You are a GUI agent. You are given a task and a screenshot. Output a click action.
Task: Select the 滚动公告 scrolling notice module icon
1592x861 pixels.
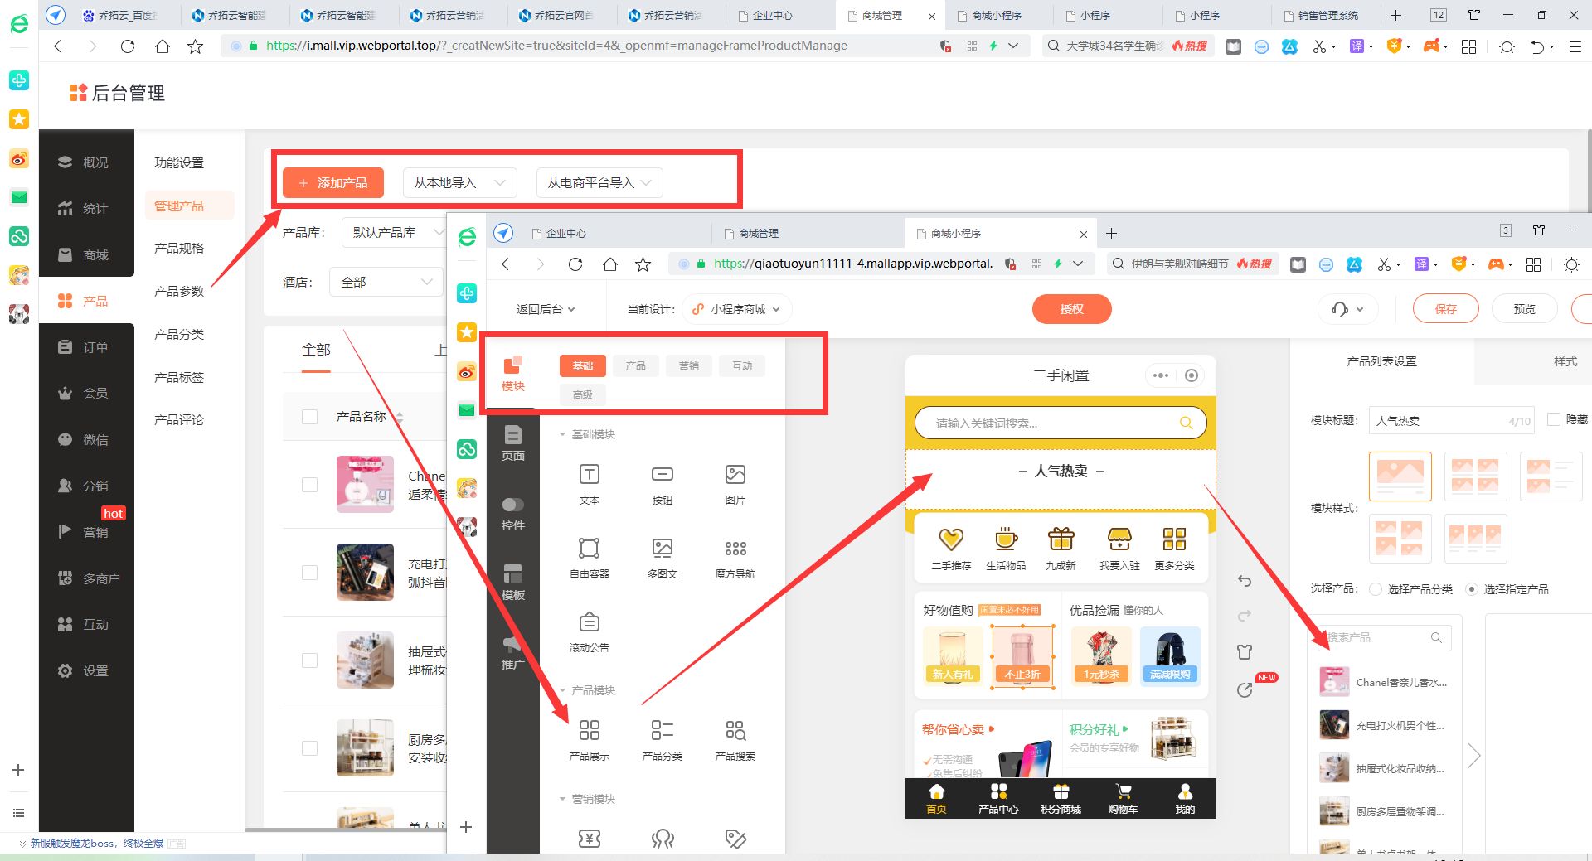coord(589,626)
